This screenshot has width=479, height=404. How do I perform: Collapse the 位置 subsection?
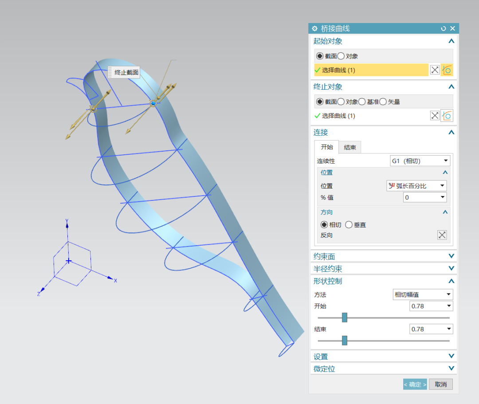(445, 173)
